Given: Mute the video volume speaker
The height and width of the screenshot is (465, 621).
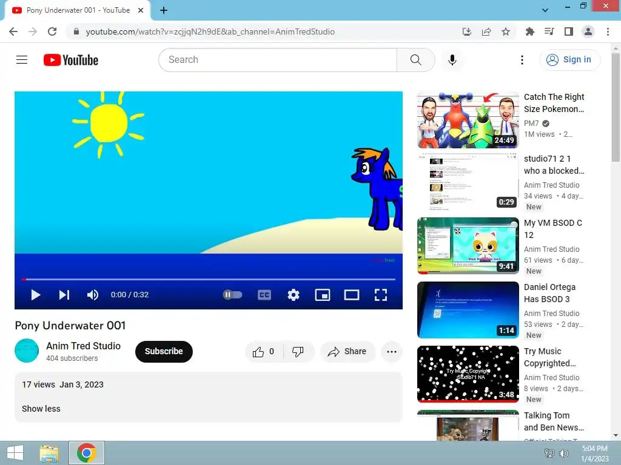Looking at the screenshot, I should (93, 295).
